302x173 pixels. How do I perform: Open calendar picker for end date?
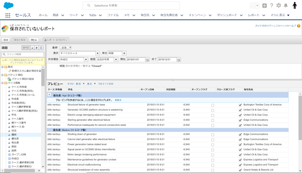click(179, 60)
